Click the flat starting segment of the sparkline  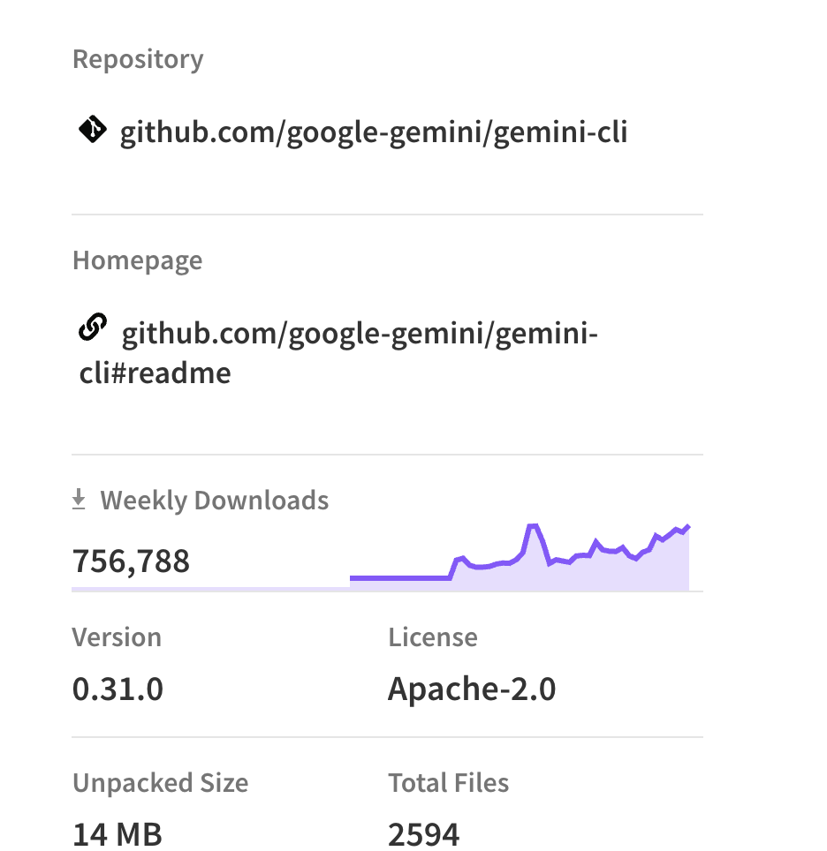(398, 578)
